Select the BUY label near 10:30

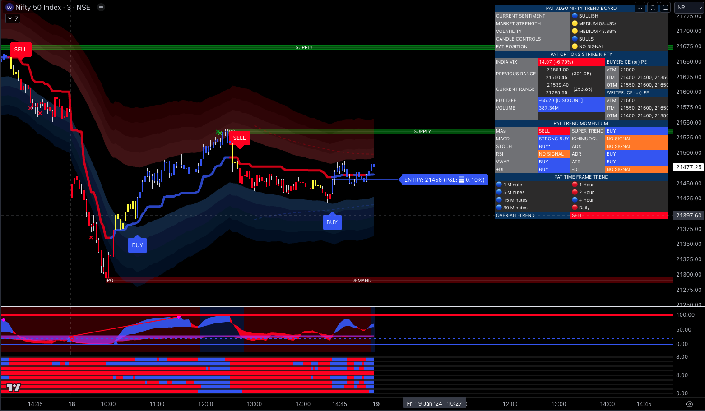[x=137, y=245]
